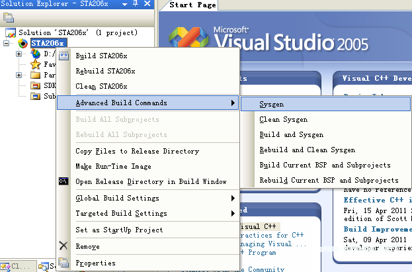The height and width of the screenshot is (272, 412).
Task: Click the 'Sat, 09 Apr 2011' date text
Action: pos(375,240)
